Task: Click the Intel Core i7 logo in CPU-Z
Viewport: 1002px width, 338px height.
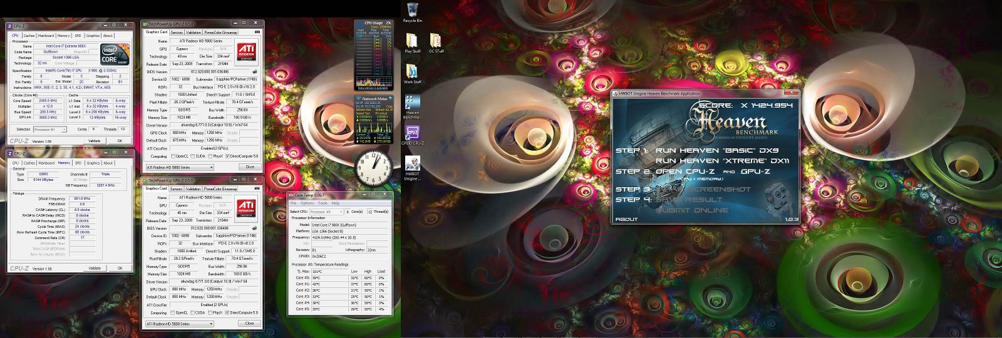Action: tap(115, 54)
